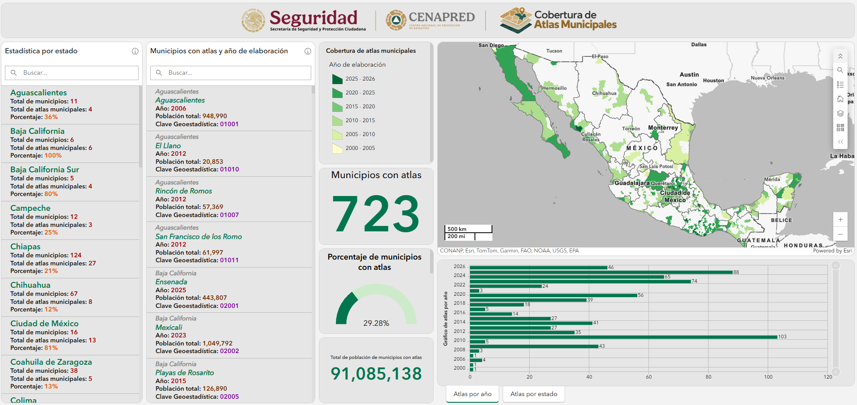This screenshot has height=405, width=857.
Task: Collapse map toolbar with double up chevron
Action: tap(840, 56)
